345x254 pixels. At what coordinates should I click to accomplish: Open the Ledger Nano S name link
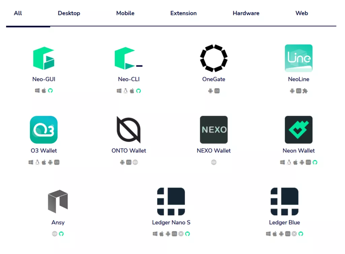(171, 222)
